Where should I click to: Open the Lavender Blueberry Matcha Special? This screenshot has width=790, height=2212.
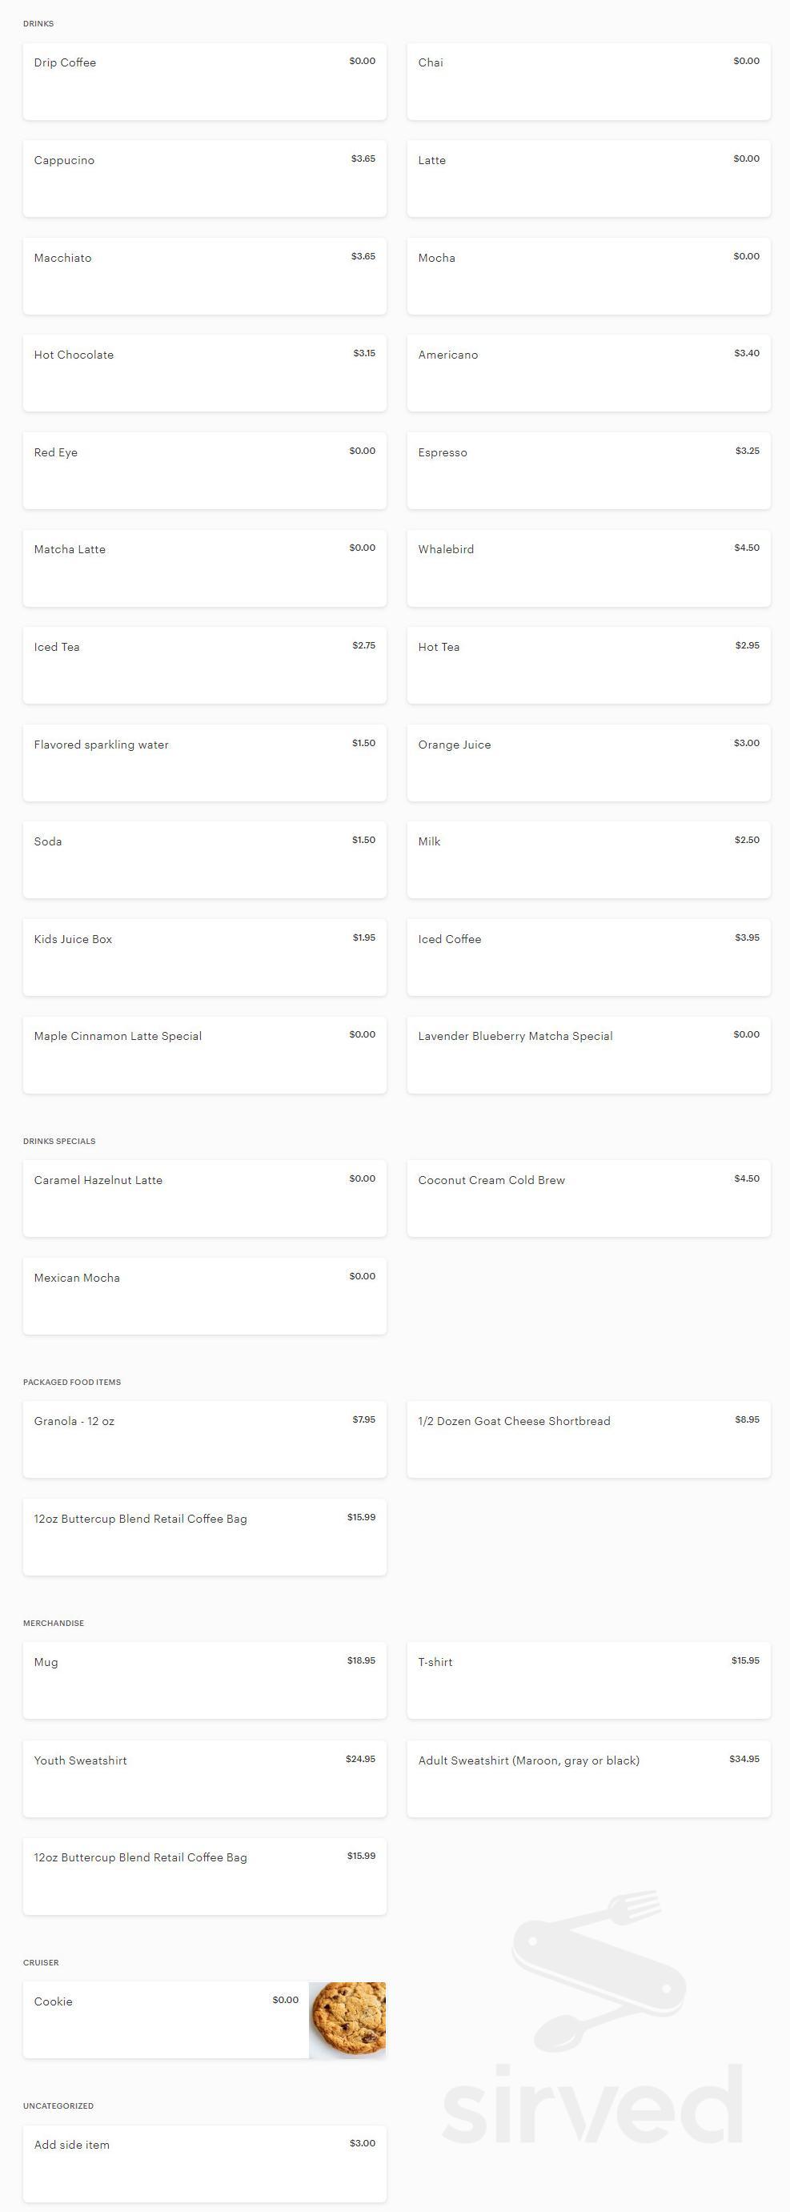pos(588,1055)
